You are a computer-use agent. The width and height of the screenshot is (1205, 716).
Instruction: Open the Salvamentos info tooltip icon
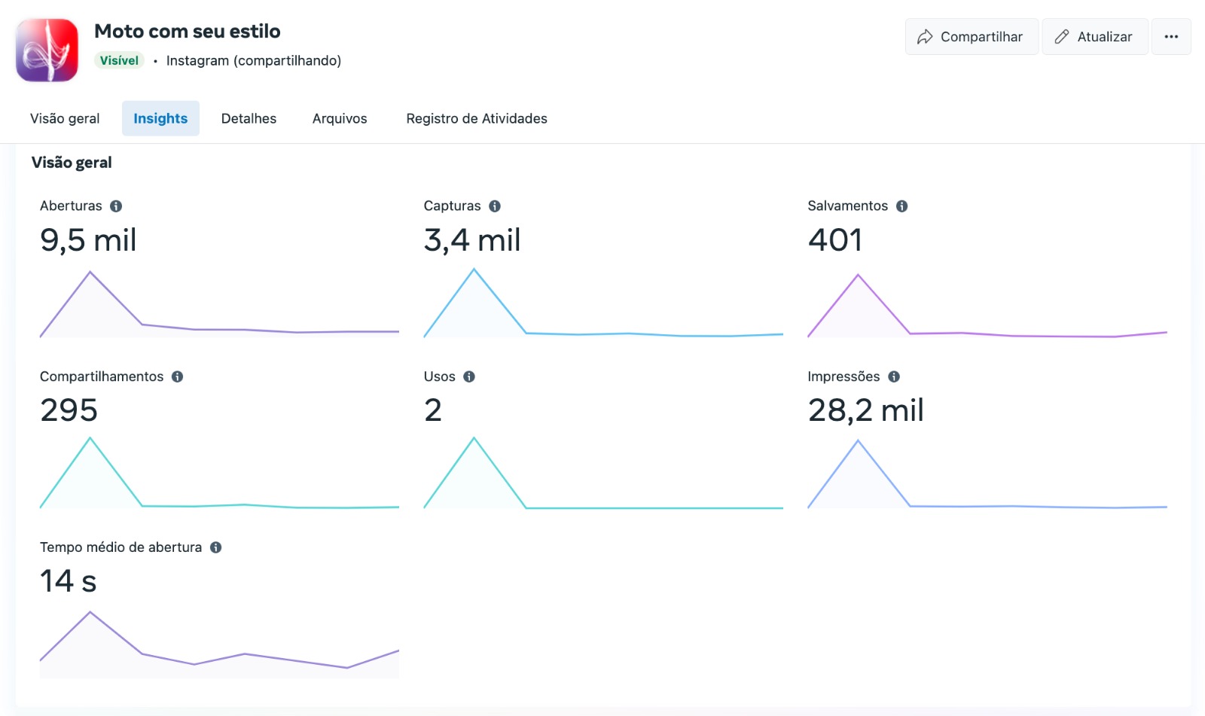pos(901,206)
